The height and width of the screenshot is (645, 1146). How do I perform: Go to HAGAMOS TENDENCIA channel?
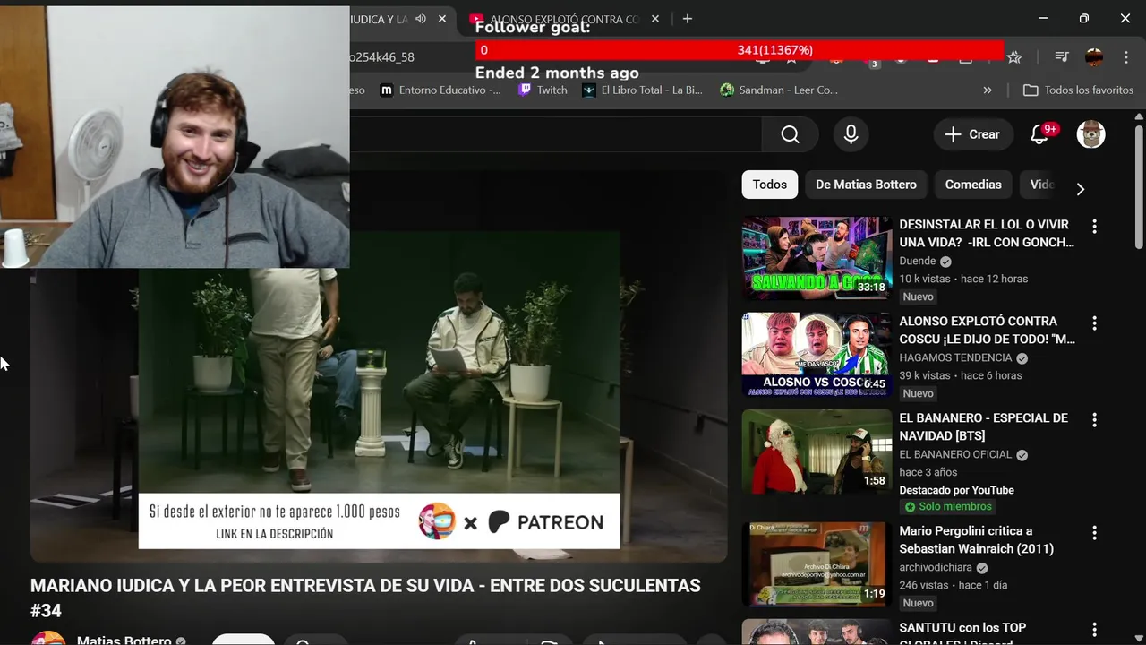(955, 357)
